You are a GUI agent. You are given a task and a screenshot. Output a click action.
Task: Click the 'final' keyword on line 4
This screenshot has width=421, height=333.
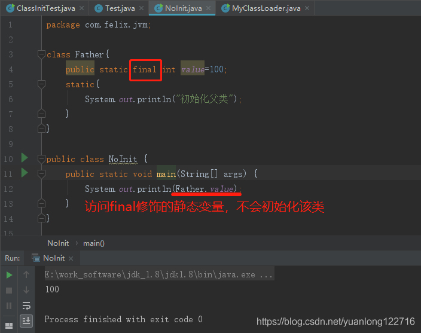tap(145, 69)
